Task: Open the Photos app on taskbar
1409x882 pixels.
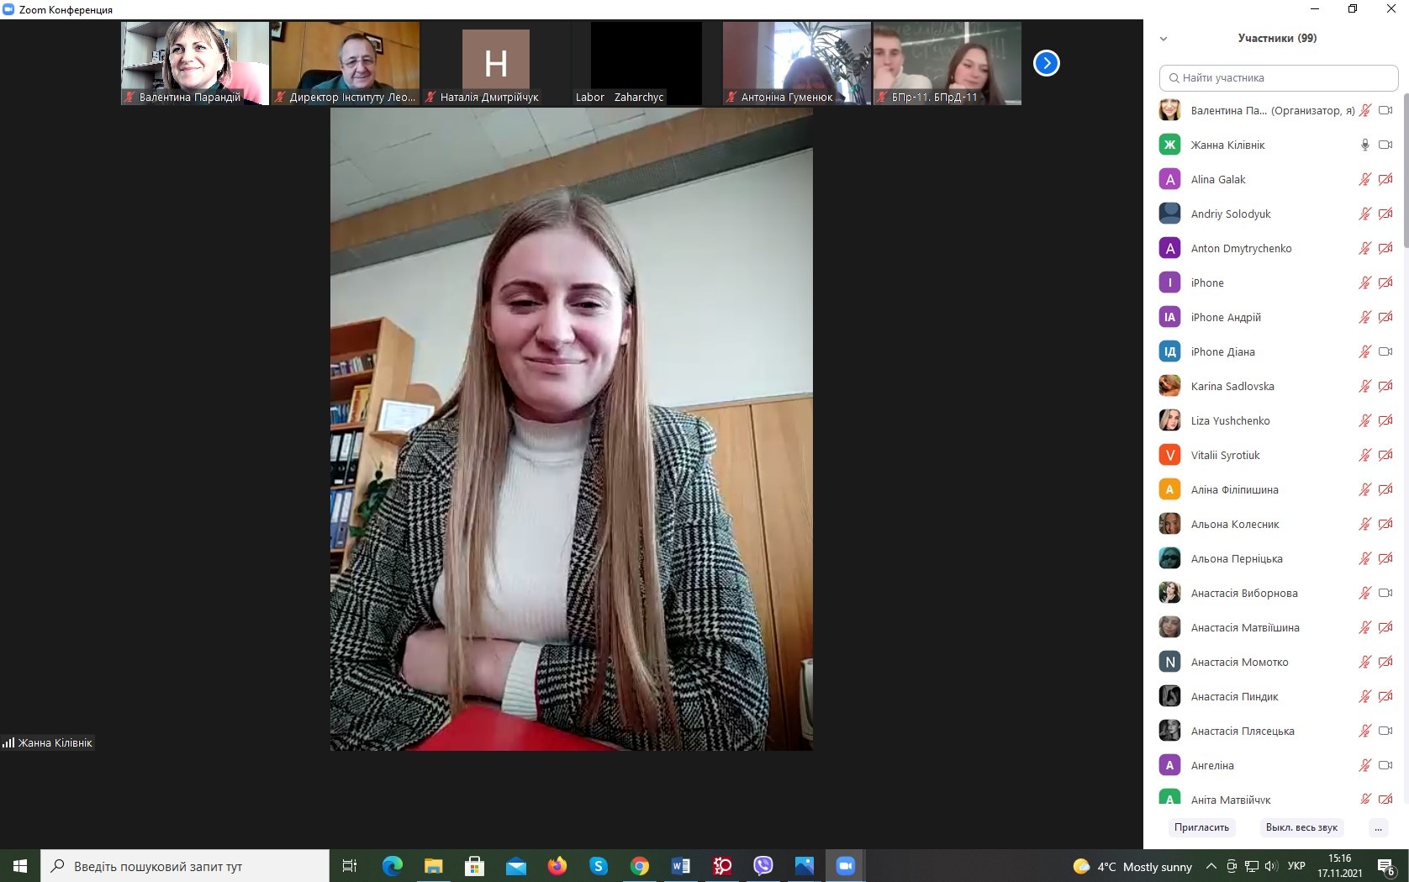Action: click(x=804, y=866)
